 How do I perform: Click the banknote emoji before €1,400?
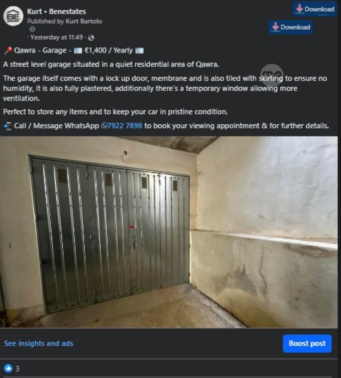tap(78, 51)
